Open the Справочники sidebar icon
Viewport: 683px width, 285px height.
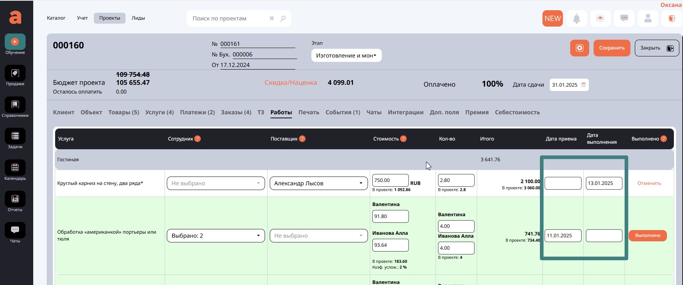15,105
